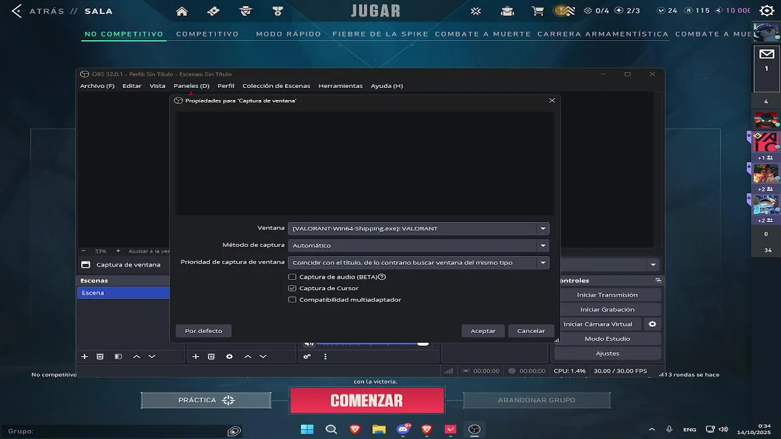Pop out the Controles dock icon
This screenshot has height=439, width=781.
point(658,280)
